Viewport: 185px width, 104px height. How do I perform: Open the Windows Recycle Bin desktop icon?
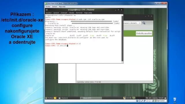(x=175, y=100)
